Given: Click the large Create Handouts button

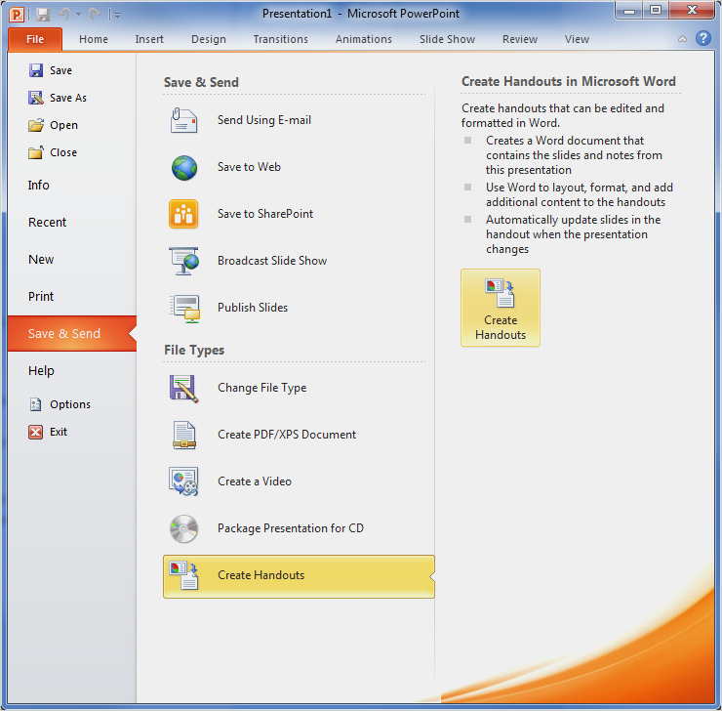Looking at the screenshot, I should 501,308.
